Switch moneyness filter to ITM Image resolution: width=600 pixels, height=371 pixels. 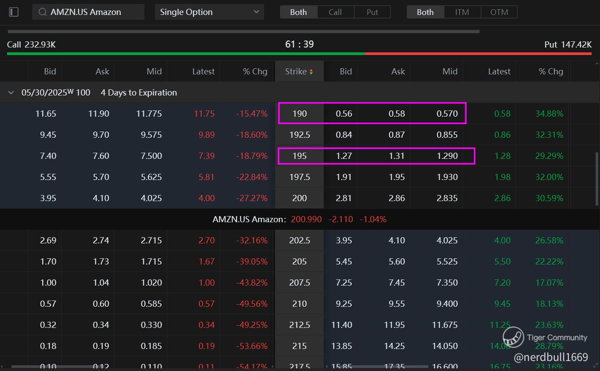(462, 12)
